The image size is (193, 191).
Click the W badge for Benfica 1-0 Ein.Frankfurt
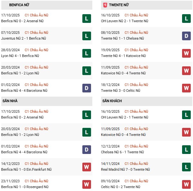87,167
